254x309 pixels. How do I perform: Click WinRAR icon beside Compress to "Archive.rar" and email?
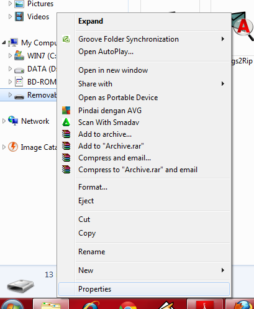(66, 170)
